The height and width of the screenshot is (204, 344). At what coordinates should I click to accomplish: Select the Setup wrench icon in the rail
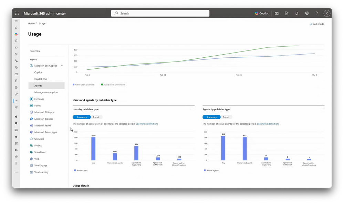point(16,94)
